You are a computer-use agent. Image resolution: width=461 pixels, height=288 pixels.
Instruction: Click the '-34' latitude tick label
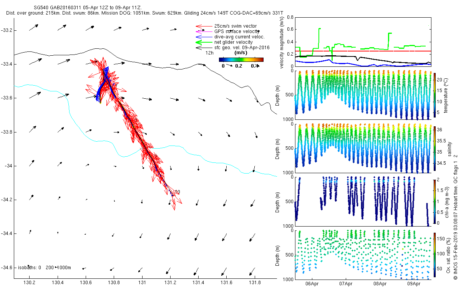(x=8, y=166)
